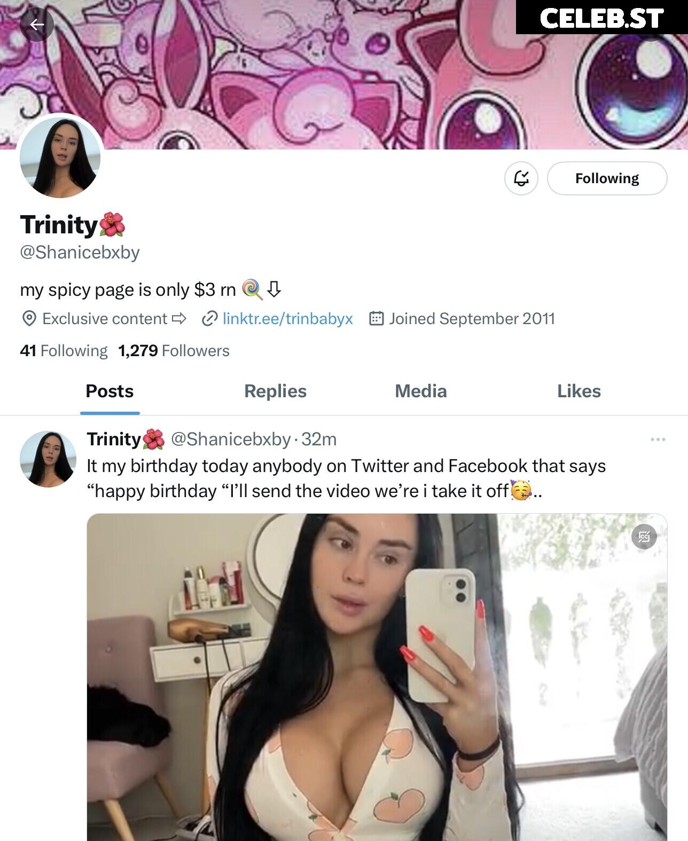
Task: Select the Posts tab
Action: 110,391
